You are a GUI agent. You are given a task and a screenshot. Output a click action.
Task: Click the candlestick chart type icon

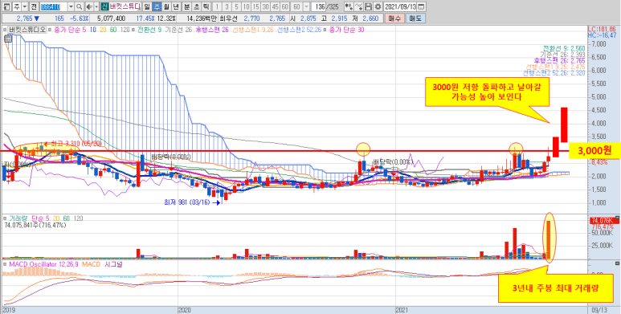pos(348,6)
